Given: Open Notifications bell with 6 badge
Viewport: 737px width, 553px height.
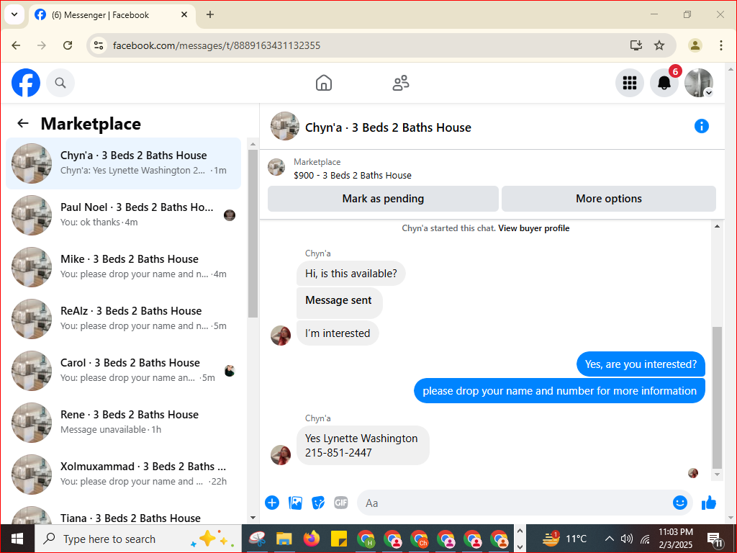Looking at the screenshot, I should pyautogui.click(x=664, y=84).
